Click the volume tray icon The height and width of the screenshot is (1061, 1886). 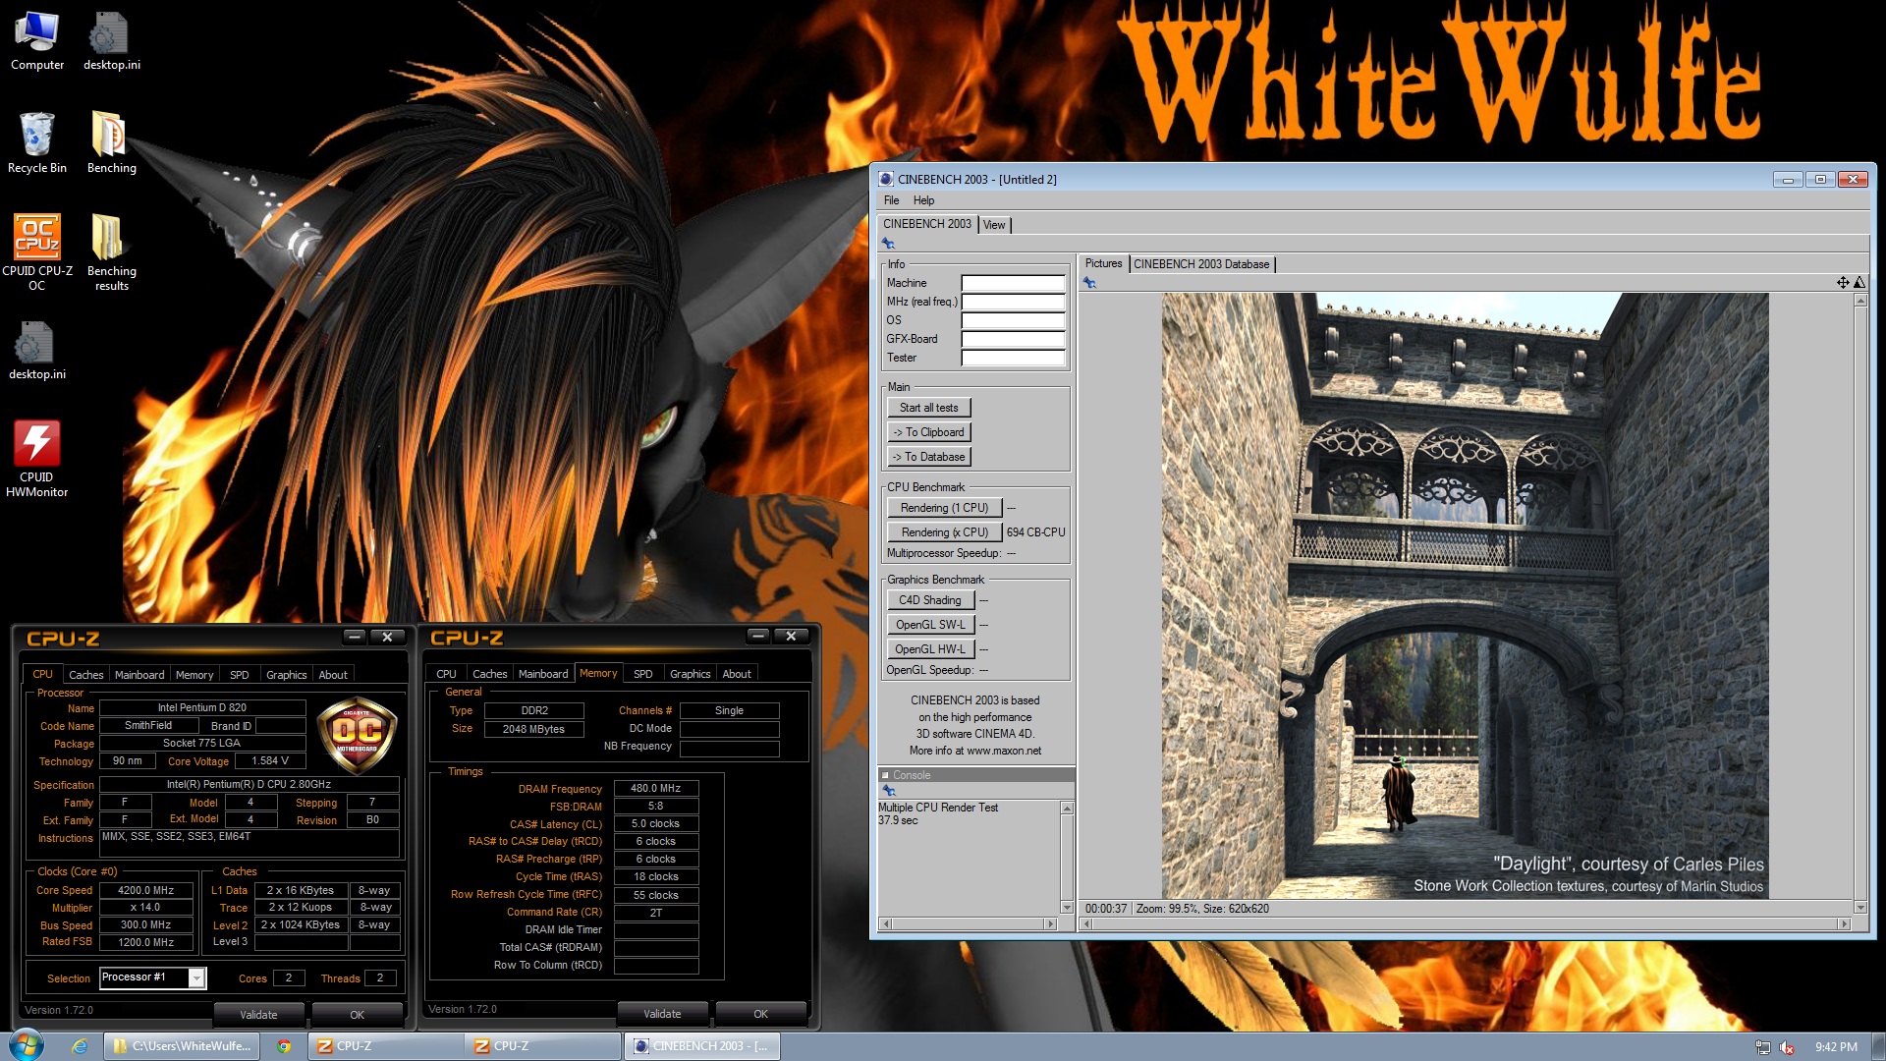[1787, 1047]
